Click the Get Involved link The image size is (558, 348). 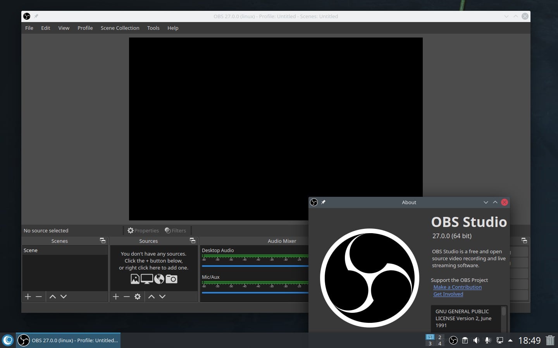(448, 294)
